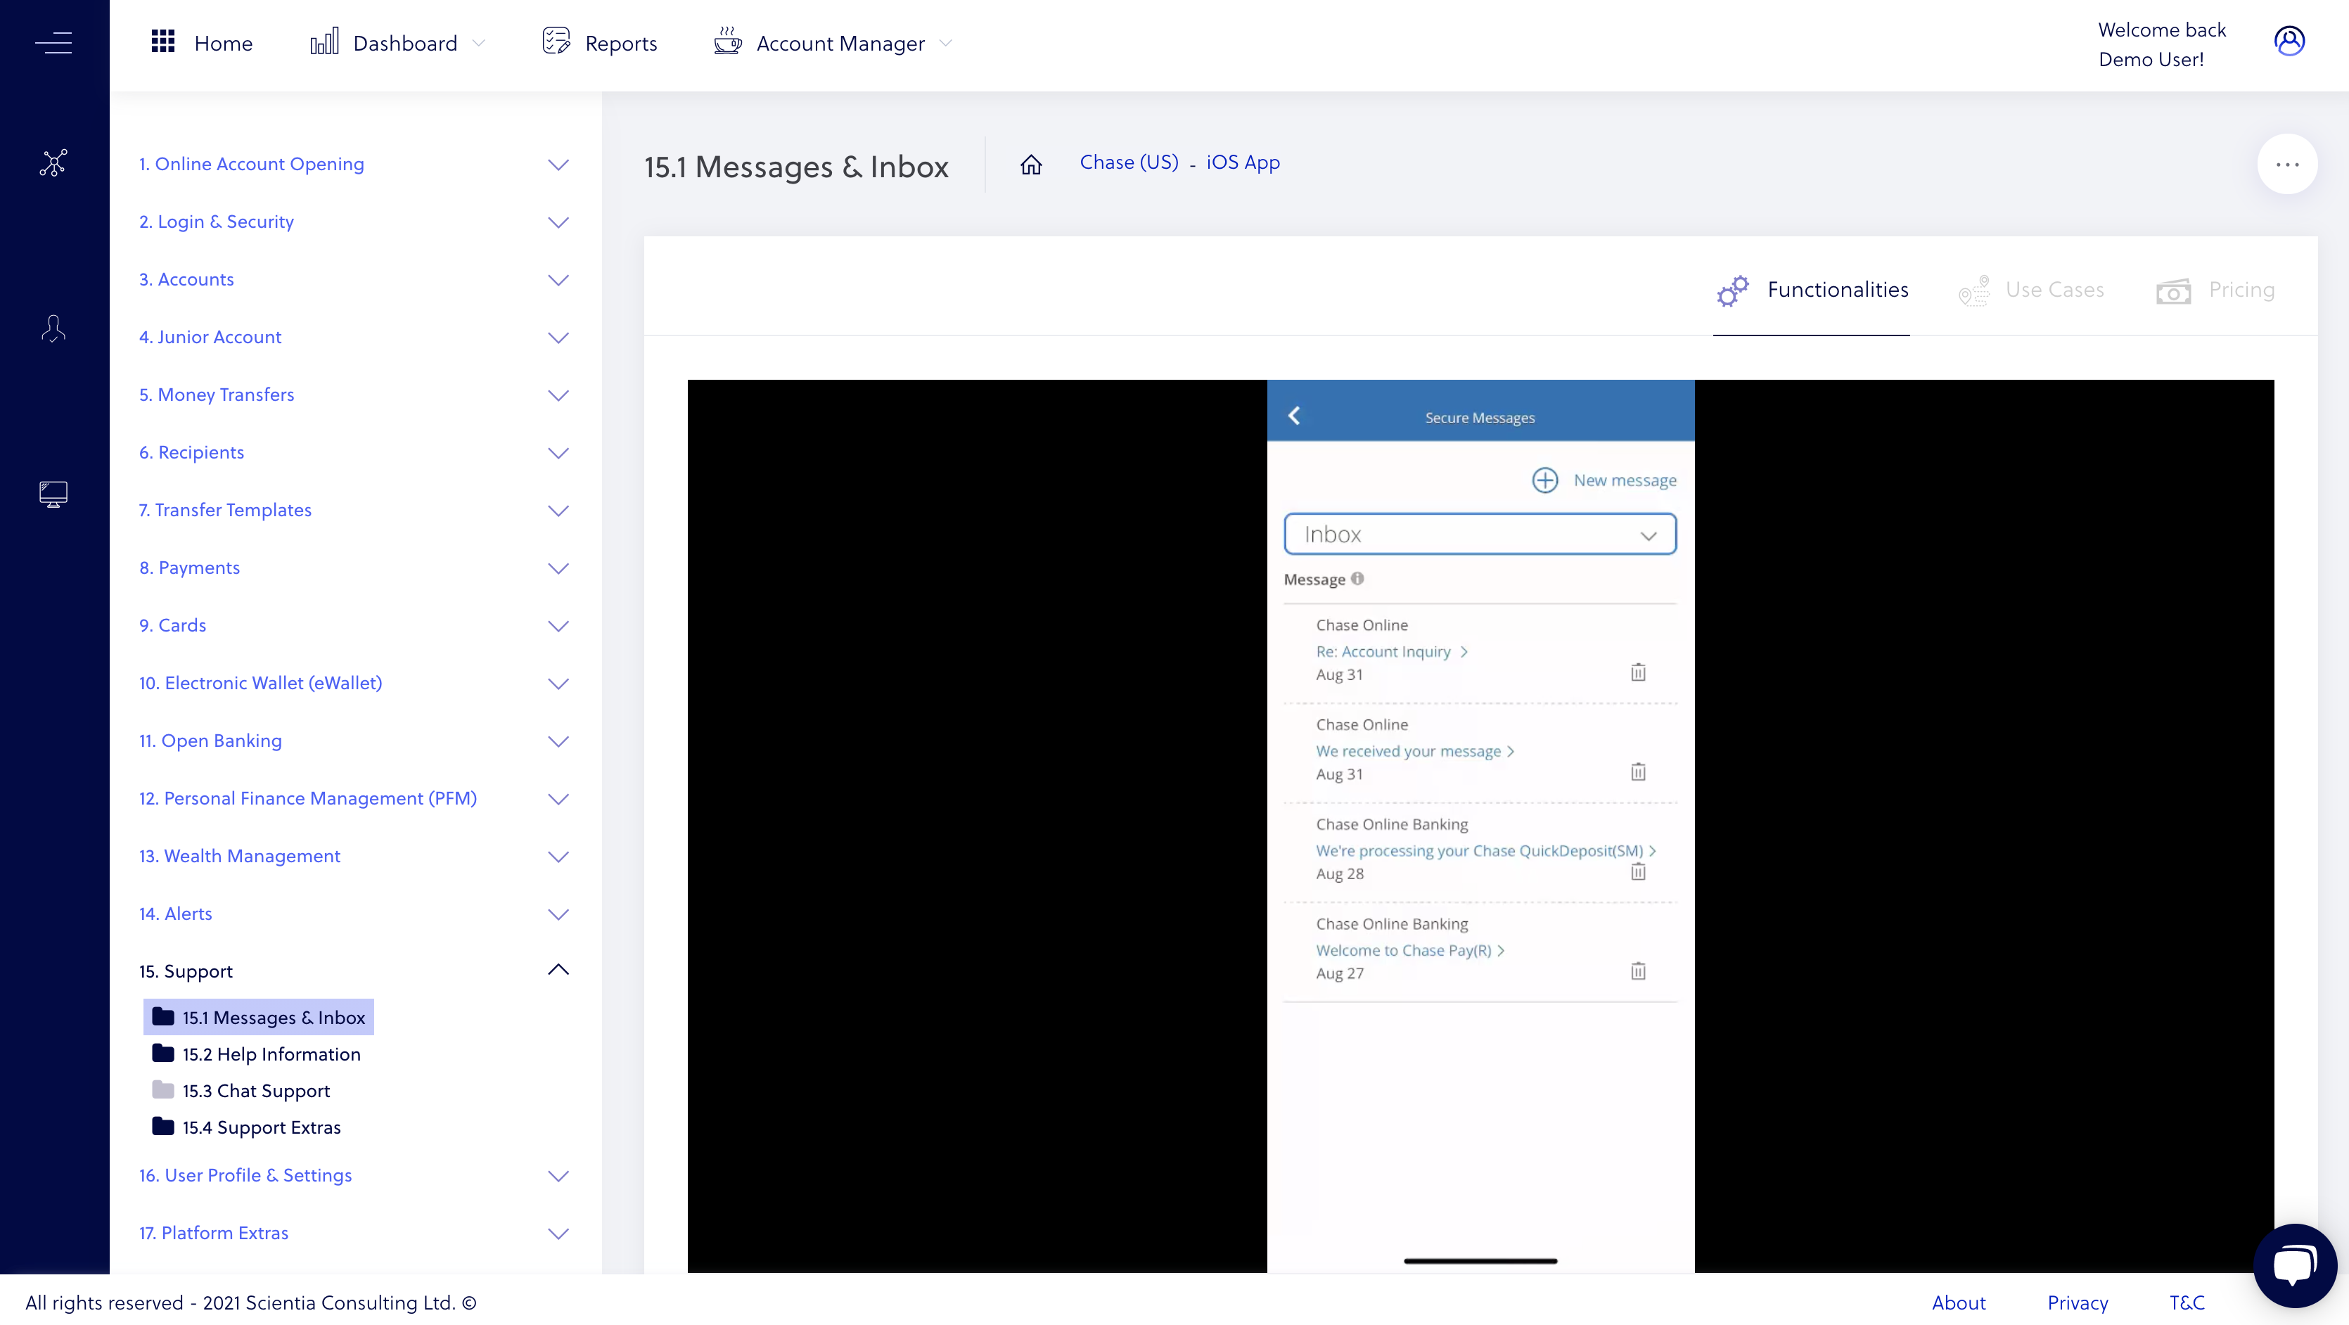
Task: Click the Dashboard bar chart icon
Action: [x=325, y=42]
